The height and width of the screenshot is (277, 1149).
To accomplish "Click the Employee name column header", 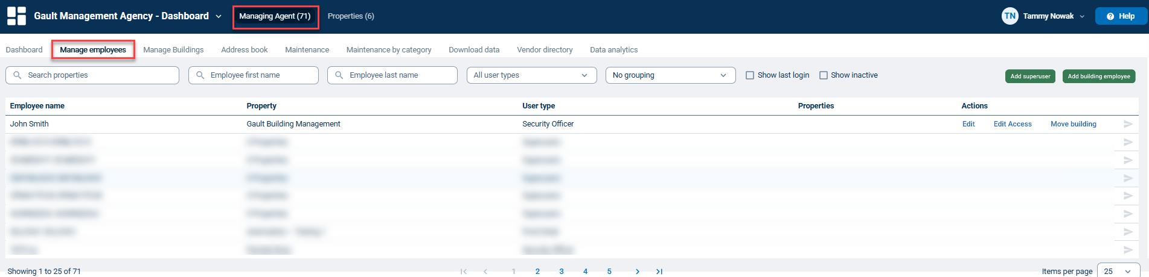I will tap(37, 106).
